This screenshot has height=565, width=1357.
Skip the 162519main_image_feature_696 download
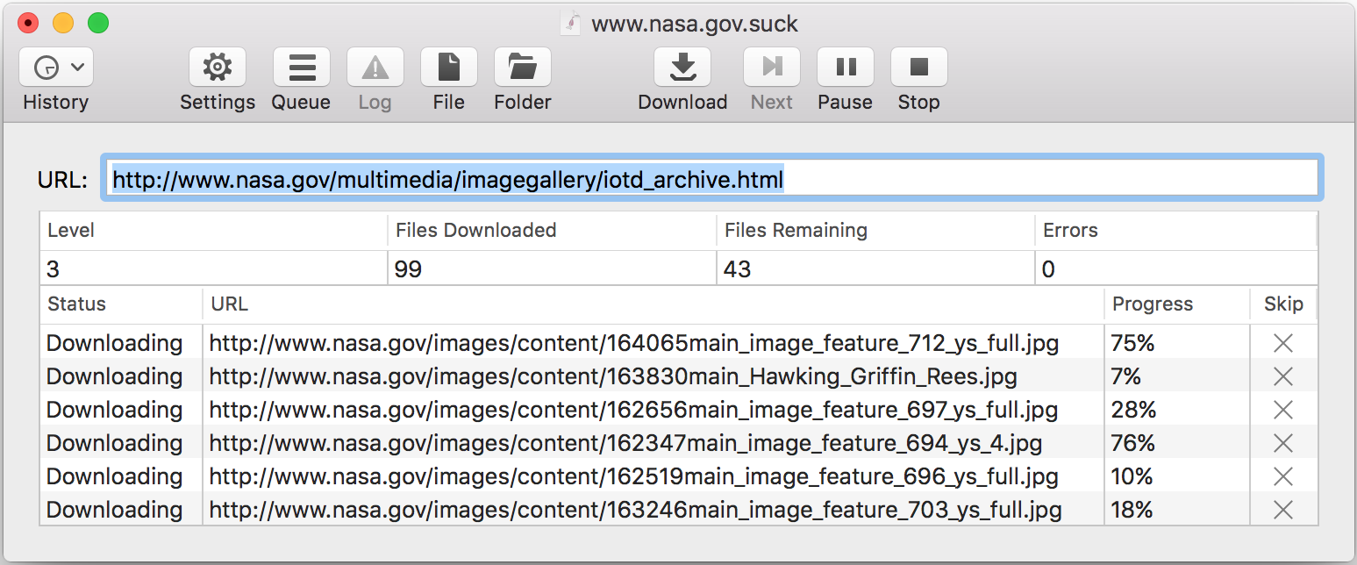[1283, 476]
